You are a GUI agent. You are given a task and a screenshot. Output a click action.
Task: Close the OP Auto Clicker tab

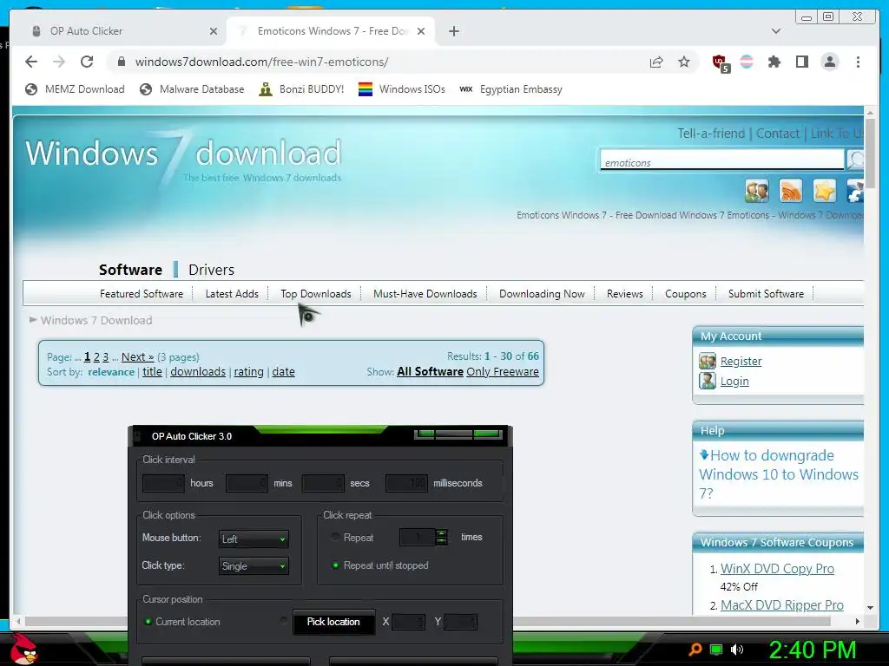coord(214,31)
